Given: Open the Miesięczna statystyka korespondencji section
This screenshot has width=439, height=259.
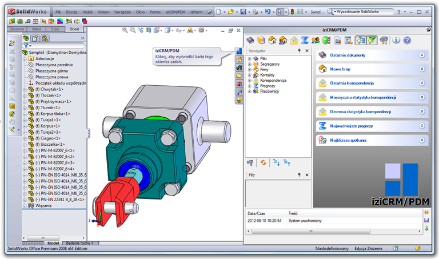Looking at the screenshot, I should (372, 97).
